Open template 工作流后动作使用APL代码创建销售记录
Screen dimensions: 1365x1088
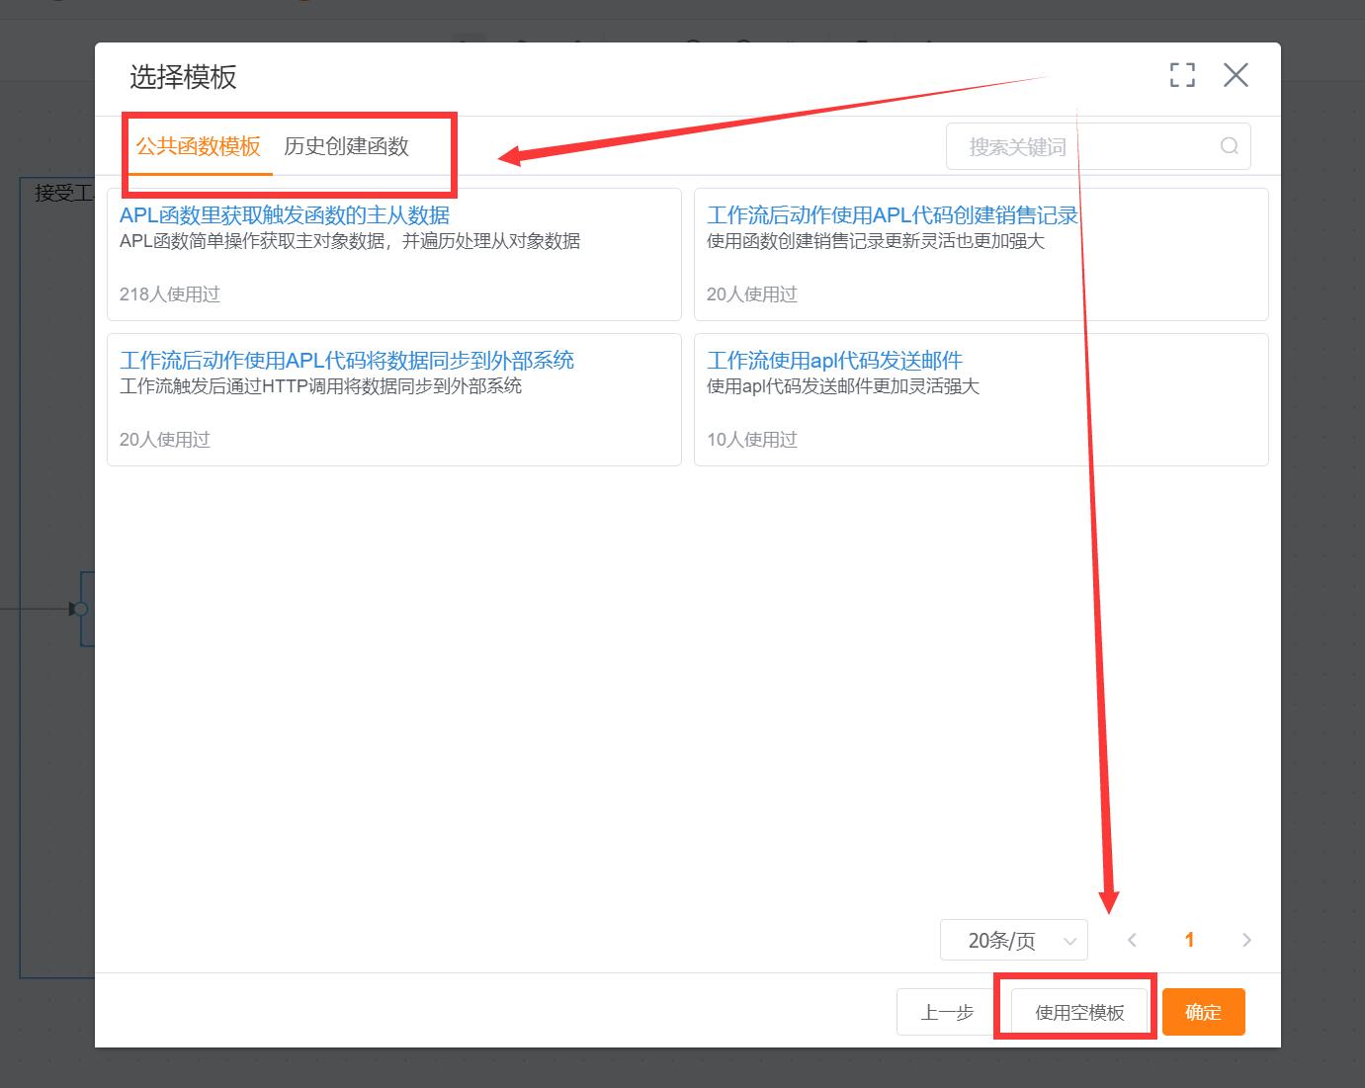893,215
